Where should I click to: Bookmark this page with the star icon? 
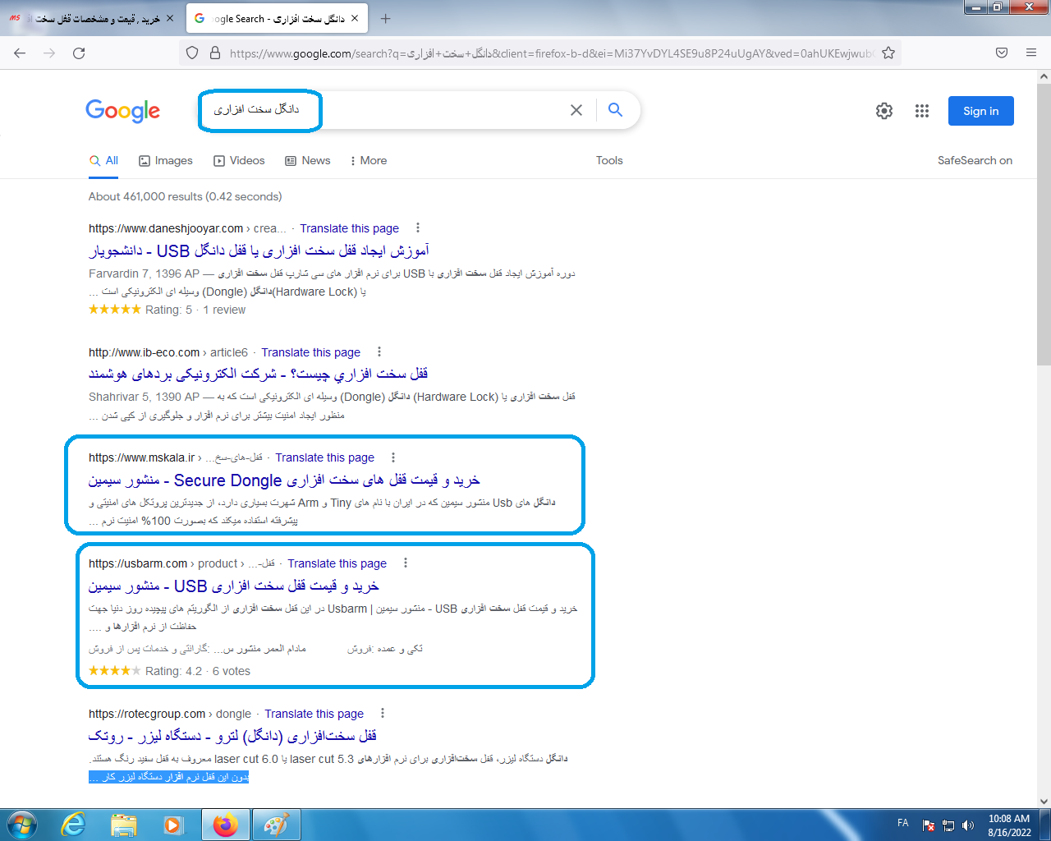(888, 53)
